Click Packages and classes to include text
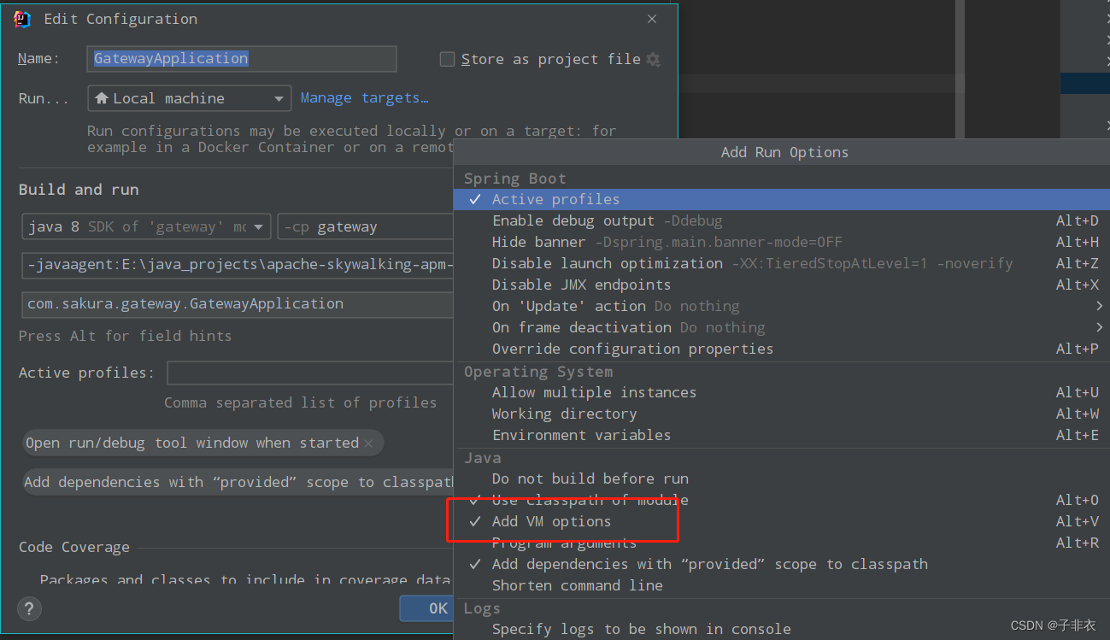Screen dimensions: 1110x640 click(x=244, y=579)
